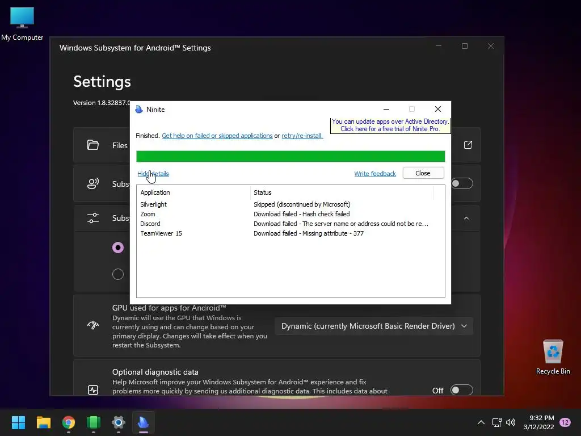Click Write feedback link in Ninite
The width and height of the screenshot is (581, 436).
(375, 174)
